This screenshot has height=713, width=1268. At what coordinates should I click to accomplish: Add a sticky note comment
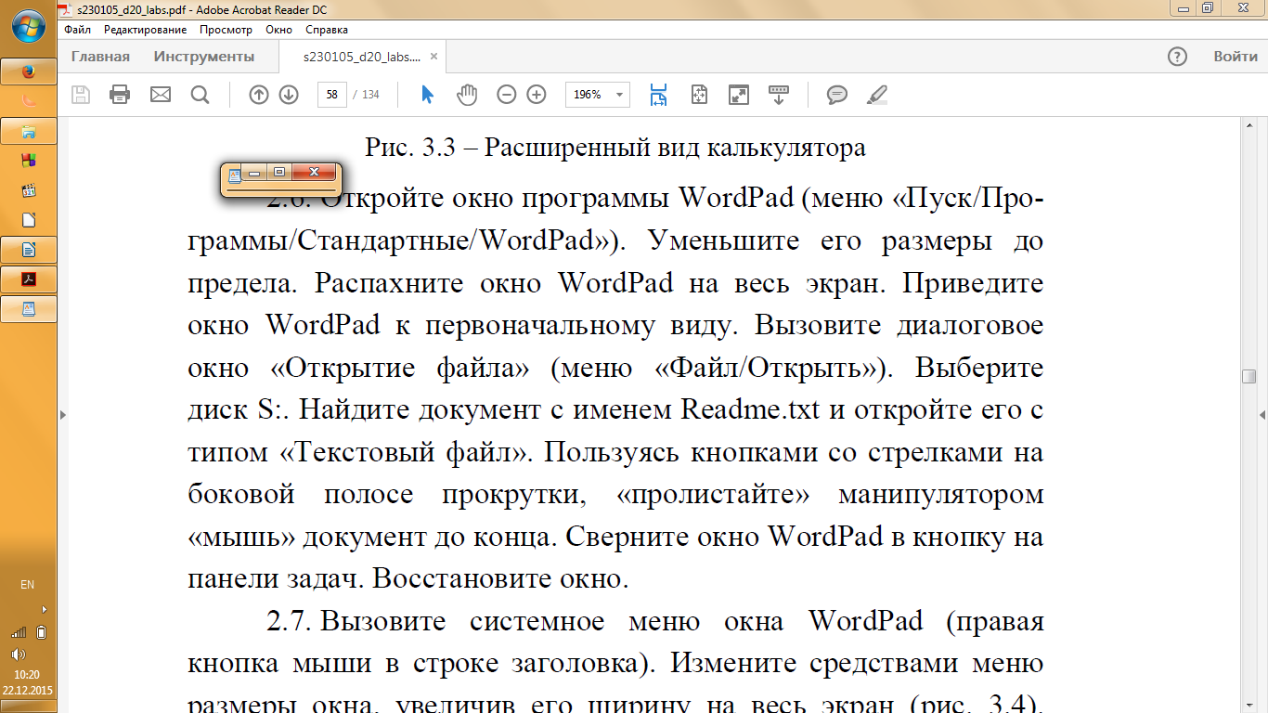tap(837, 95)
